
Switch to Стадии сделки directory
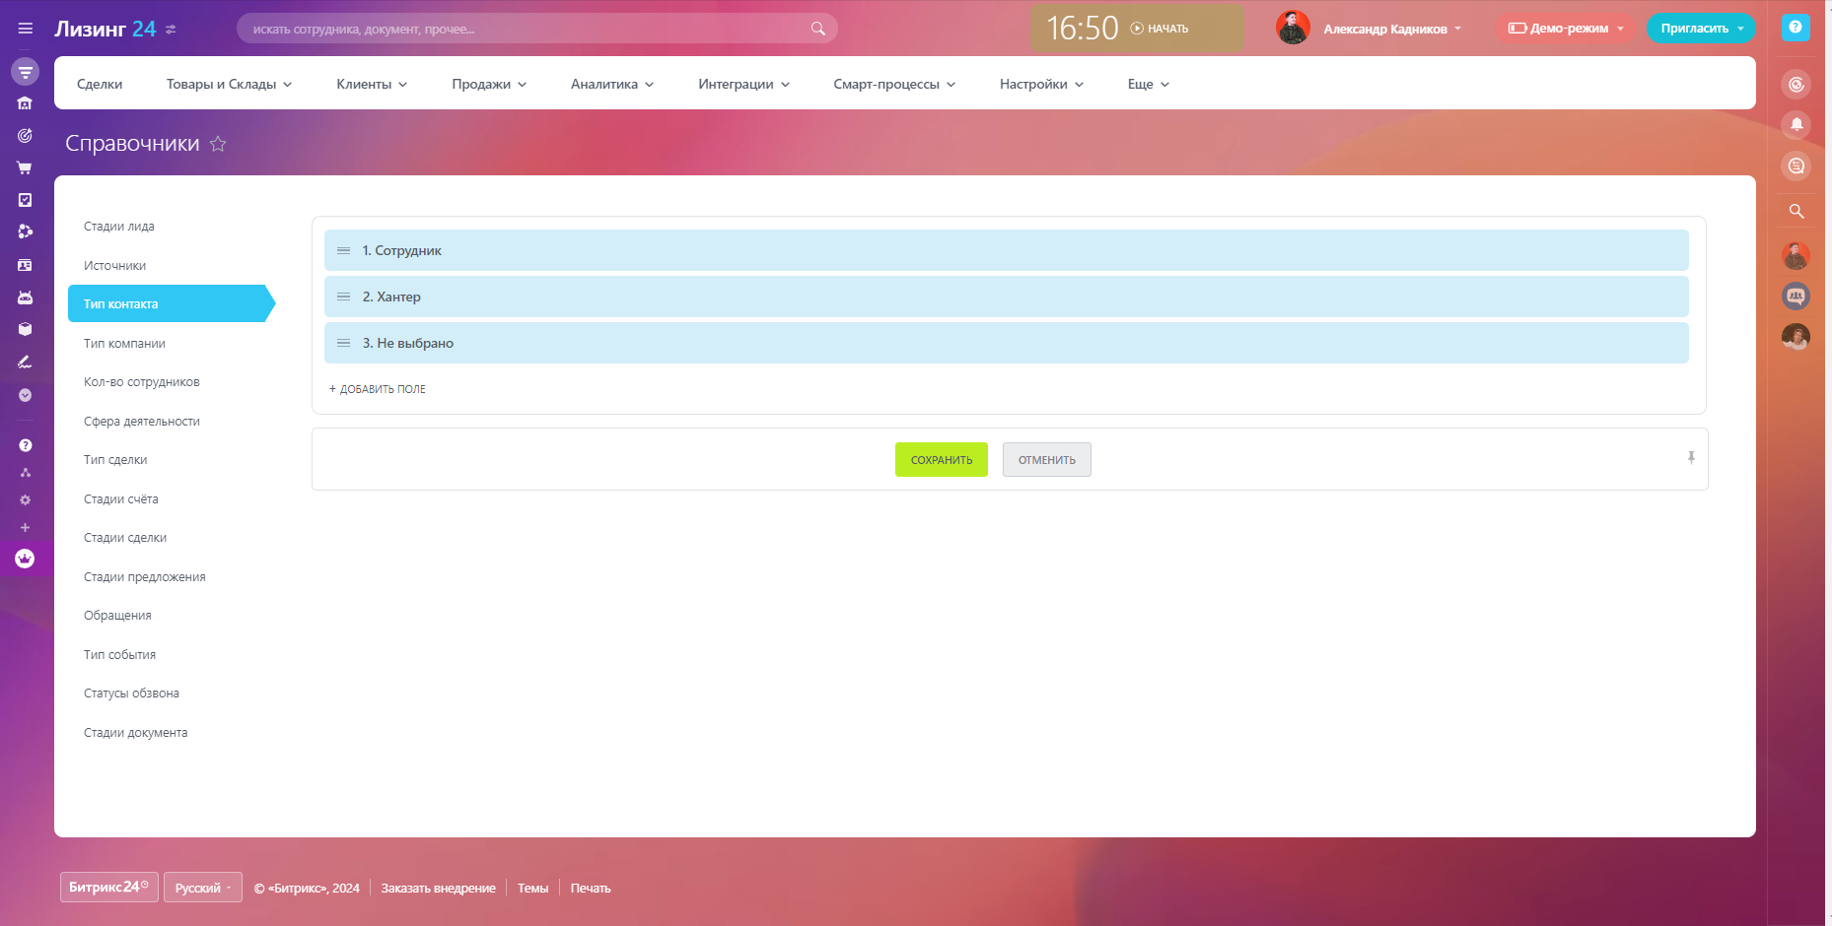click(125, 538)
